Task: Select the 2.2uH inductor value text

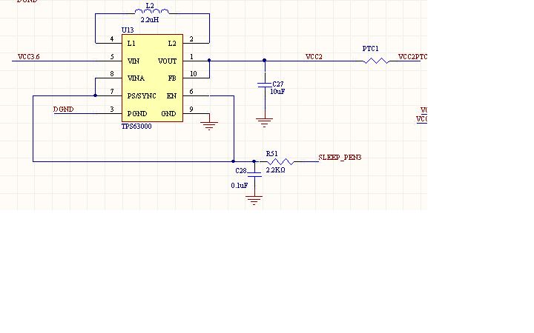Action: click(x=150, y=20)
